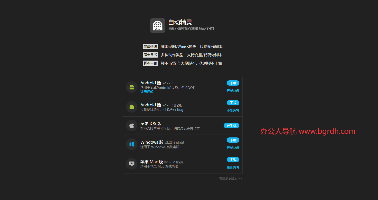View 更新说明 for Android v2.27.2

point(233,91)
